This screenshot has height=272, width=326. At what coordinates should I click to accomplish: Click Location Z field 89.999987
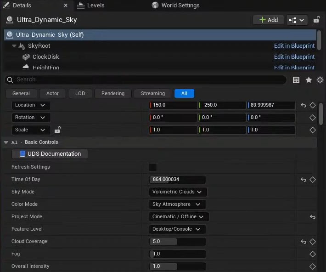271,105
